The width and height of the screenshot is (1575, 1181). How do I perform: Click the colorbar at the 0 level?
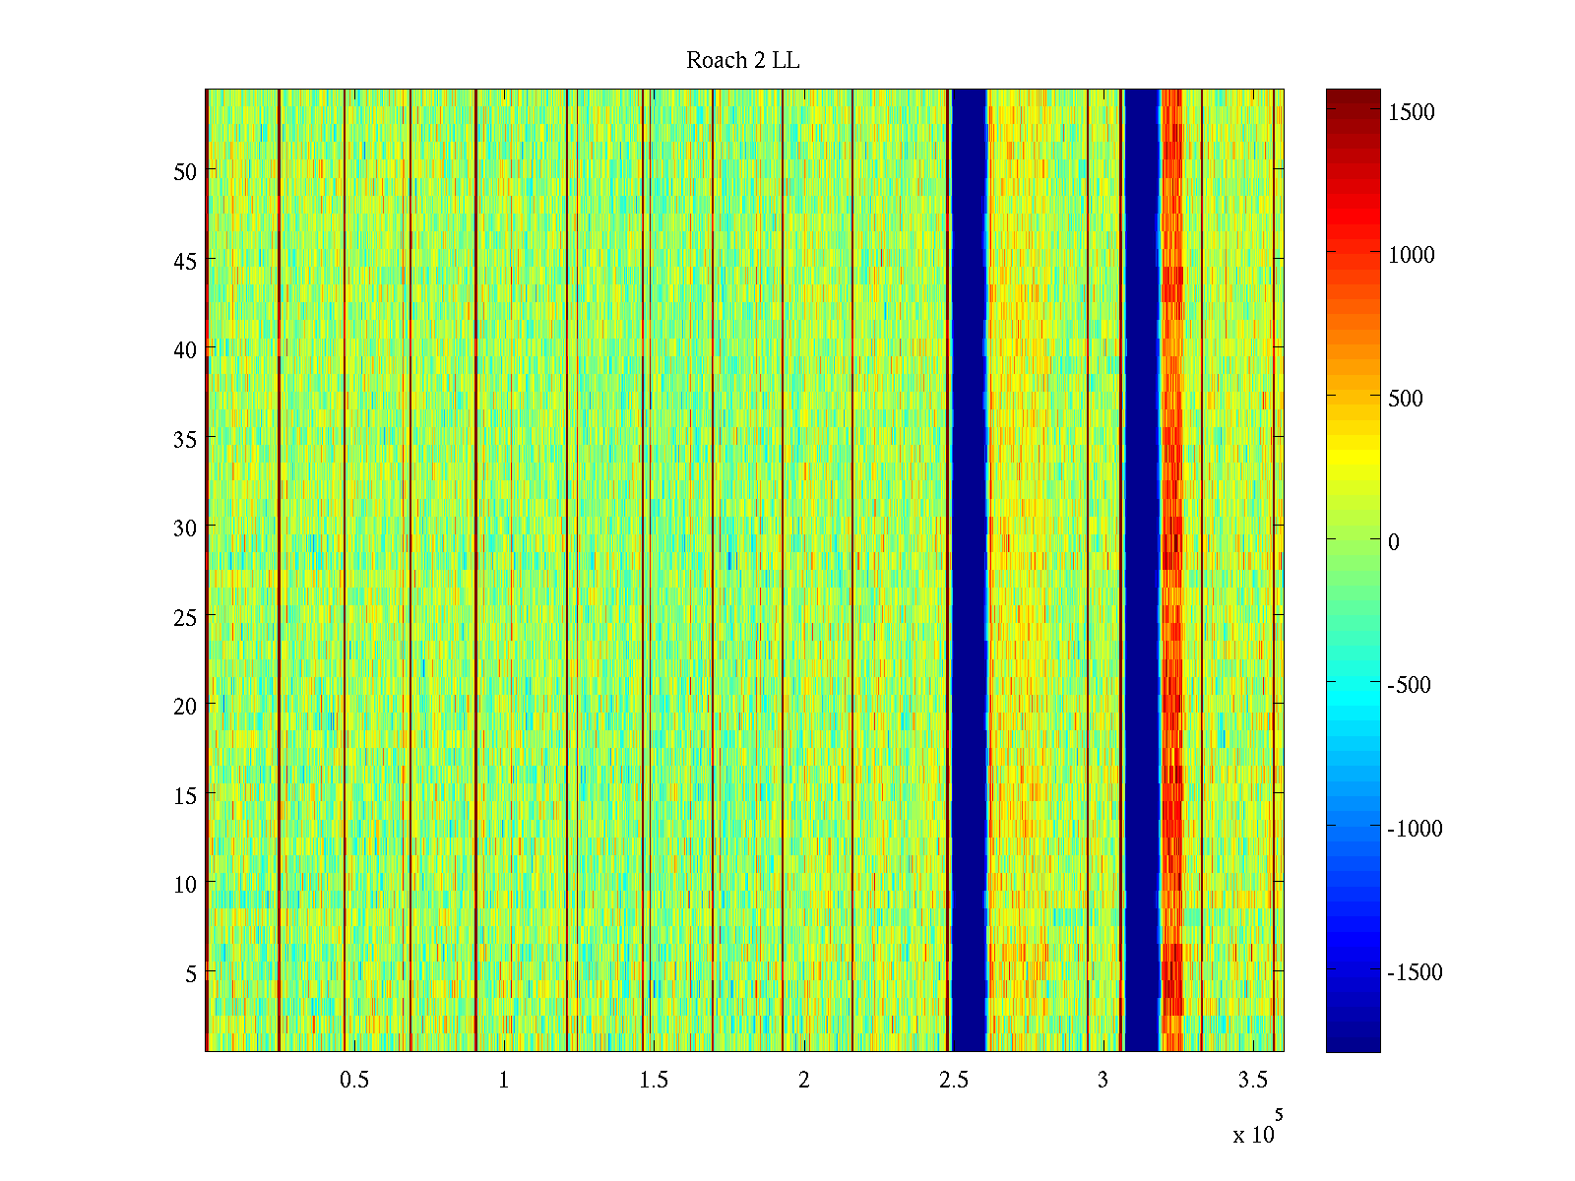click(x=1353, y=540)
